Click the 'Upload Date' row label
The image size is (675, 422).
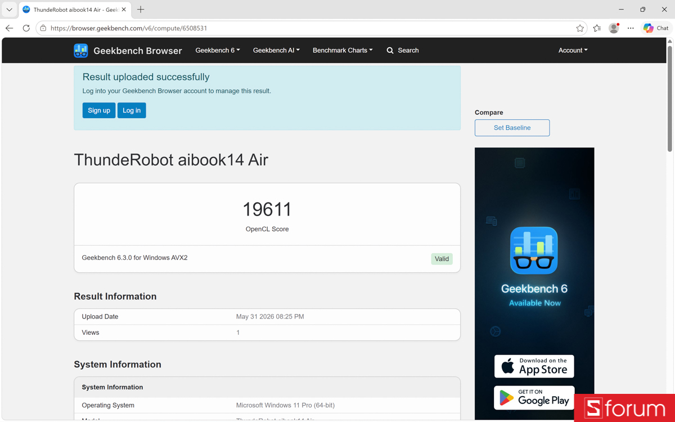click(x=100, y=317)
